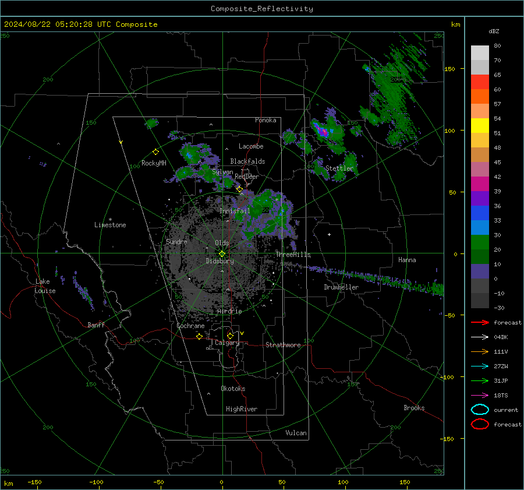Click the Brooks city label
The height and width of the screenshot is (490, 524).
point(414,408)
